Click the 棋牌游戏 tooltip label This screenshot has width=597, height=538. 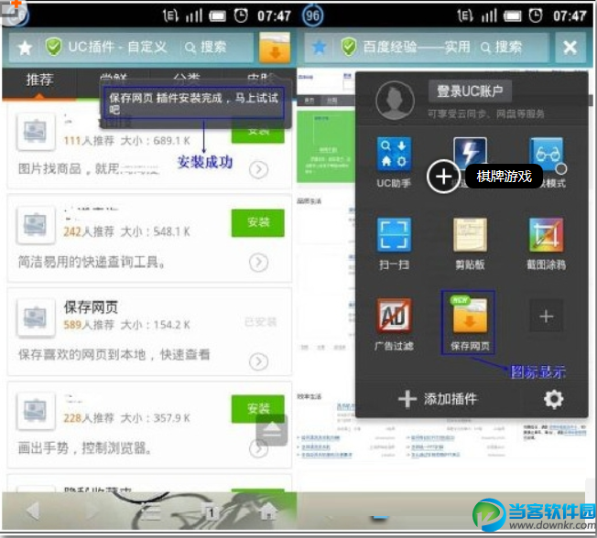coord(504,177)
